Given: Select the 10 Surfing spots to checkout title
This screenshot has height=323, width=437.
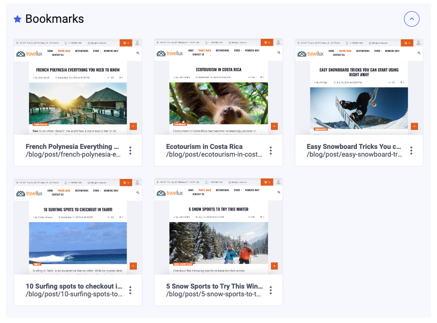Looking at the screenshot, I should coord(74,286).
